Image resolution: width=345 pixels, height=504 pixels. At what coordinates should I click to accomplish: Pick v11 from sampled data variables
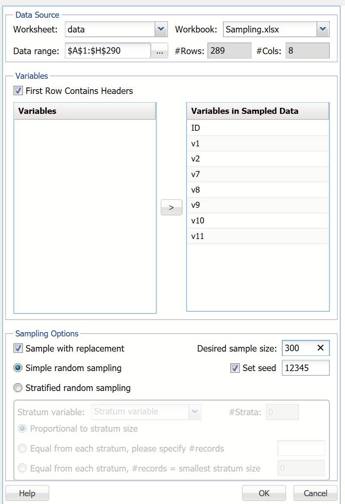(x=258, y=236)
